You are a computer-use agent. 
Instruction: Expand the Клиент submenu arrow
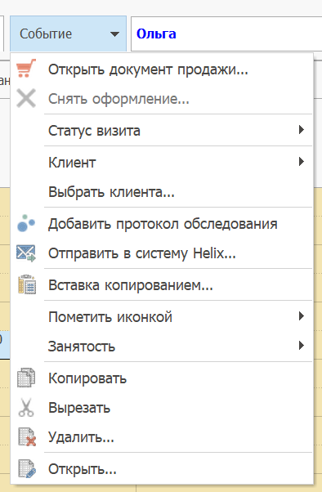click(x=302, y=162)
